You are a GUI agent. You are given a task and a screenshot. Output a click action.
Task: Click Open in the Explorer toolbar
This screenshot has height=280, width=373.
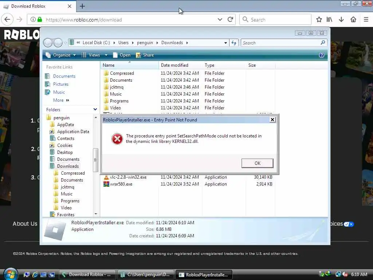pos(122,55)
